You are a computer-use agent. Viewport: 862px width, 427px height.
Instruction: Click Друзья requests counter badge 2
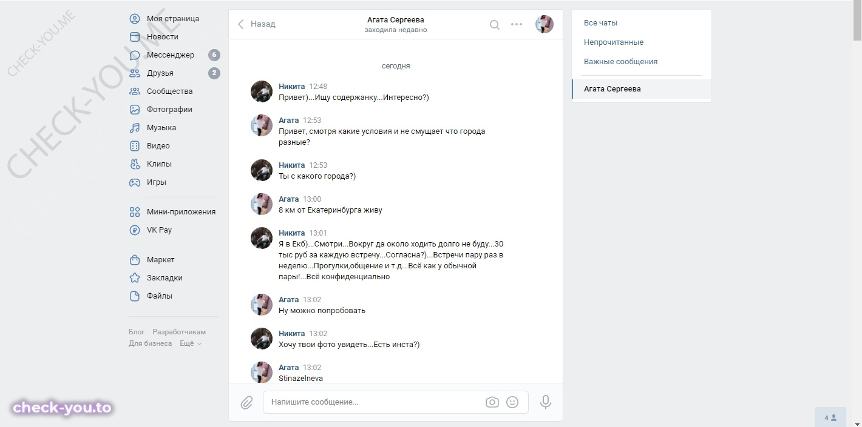pos(214,73)
